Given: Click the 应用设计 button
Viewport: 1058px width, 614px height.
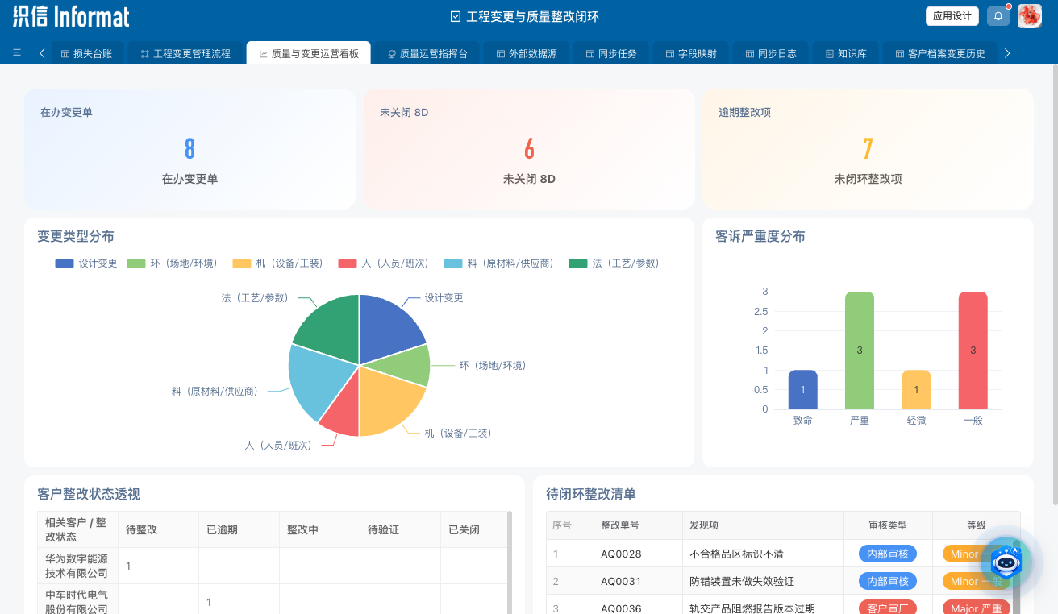Looking at the screenshot, I should point(952,16).
